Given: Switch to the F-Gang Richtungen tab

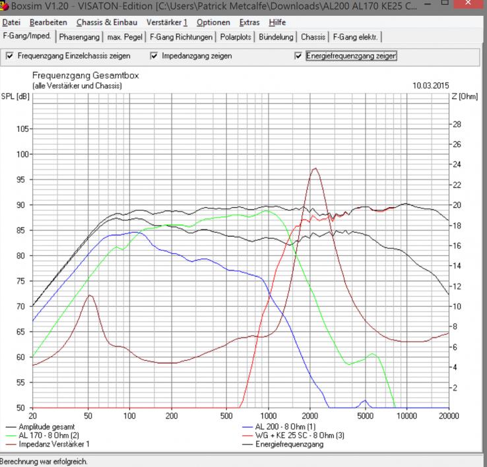Looking at the screenshot, I should (x=181, y=37).
